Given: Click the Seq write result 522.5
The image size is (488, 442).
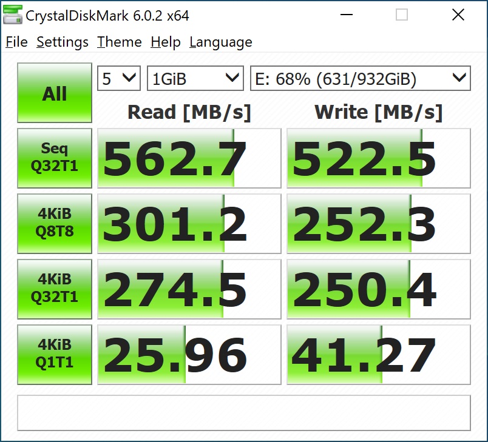Looking at the screenshot, I should click(x=379, y=158).
